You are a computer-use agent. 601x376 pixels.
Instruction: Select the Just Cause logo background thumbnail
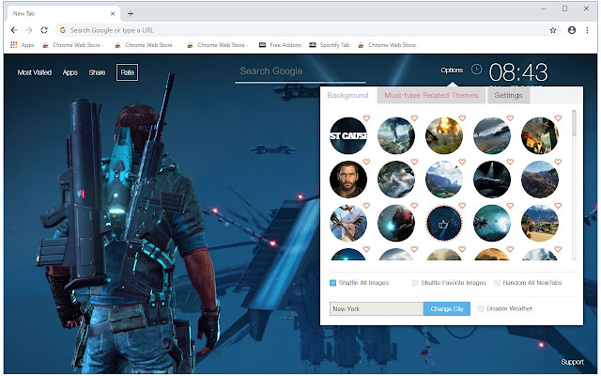pyautogui.click(x=348, y=135)
